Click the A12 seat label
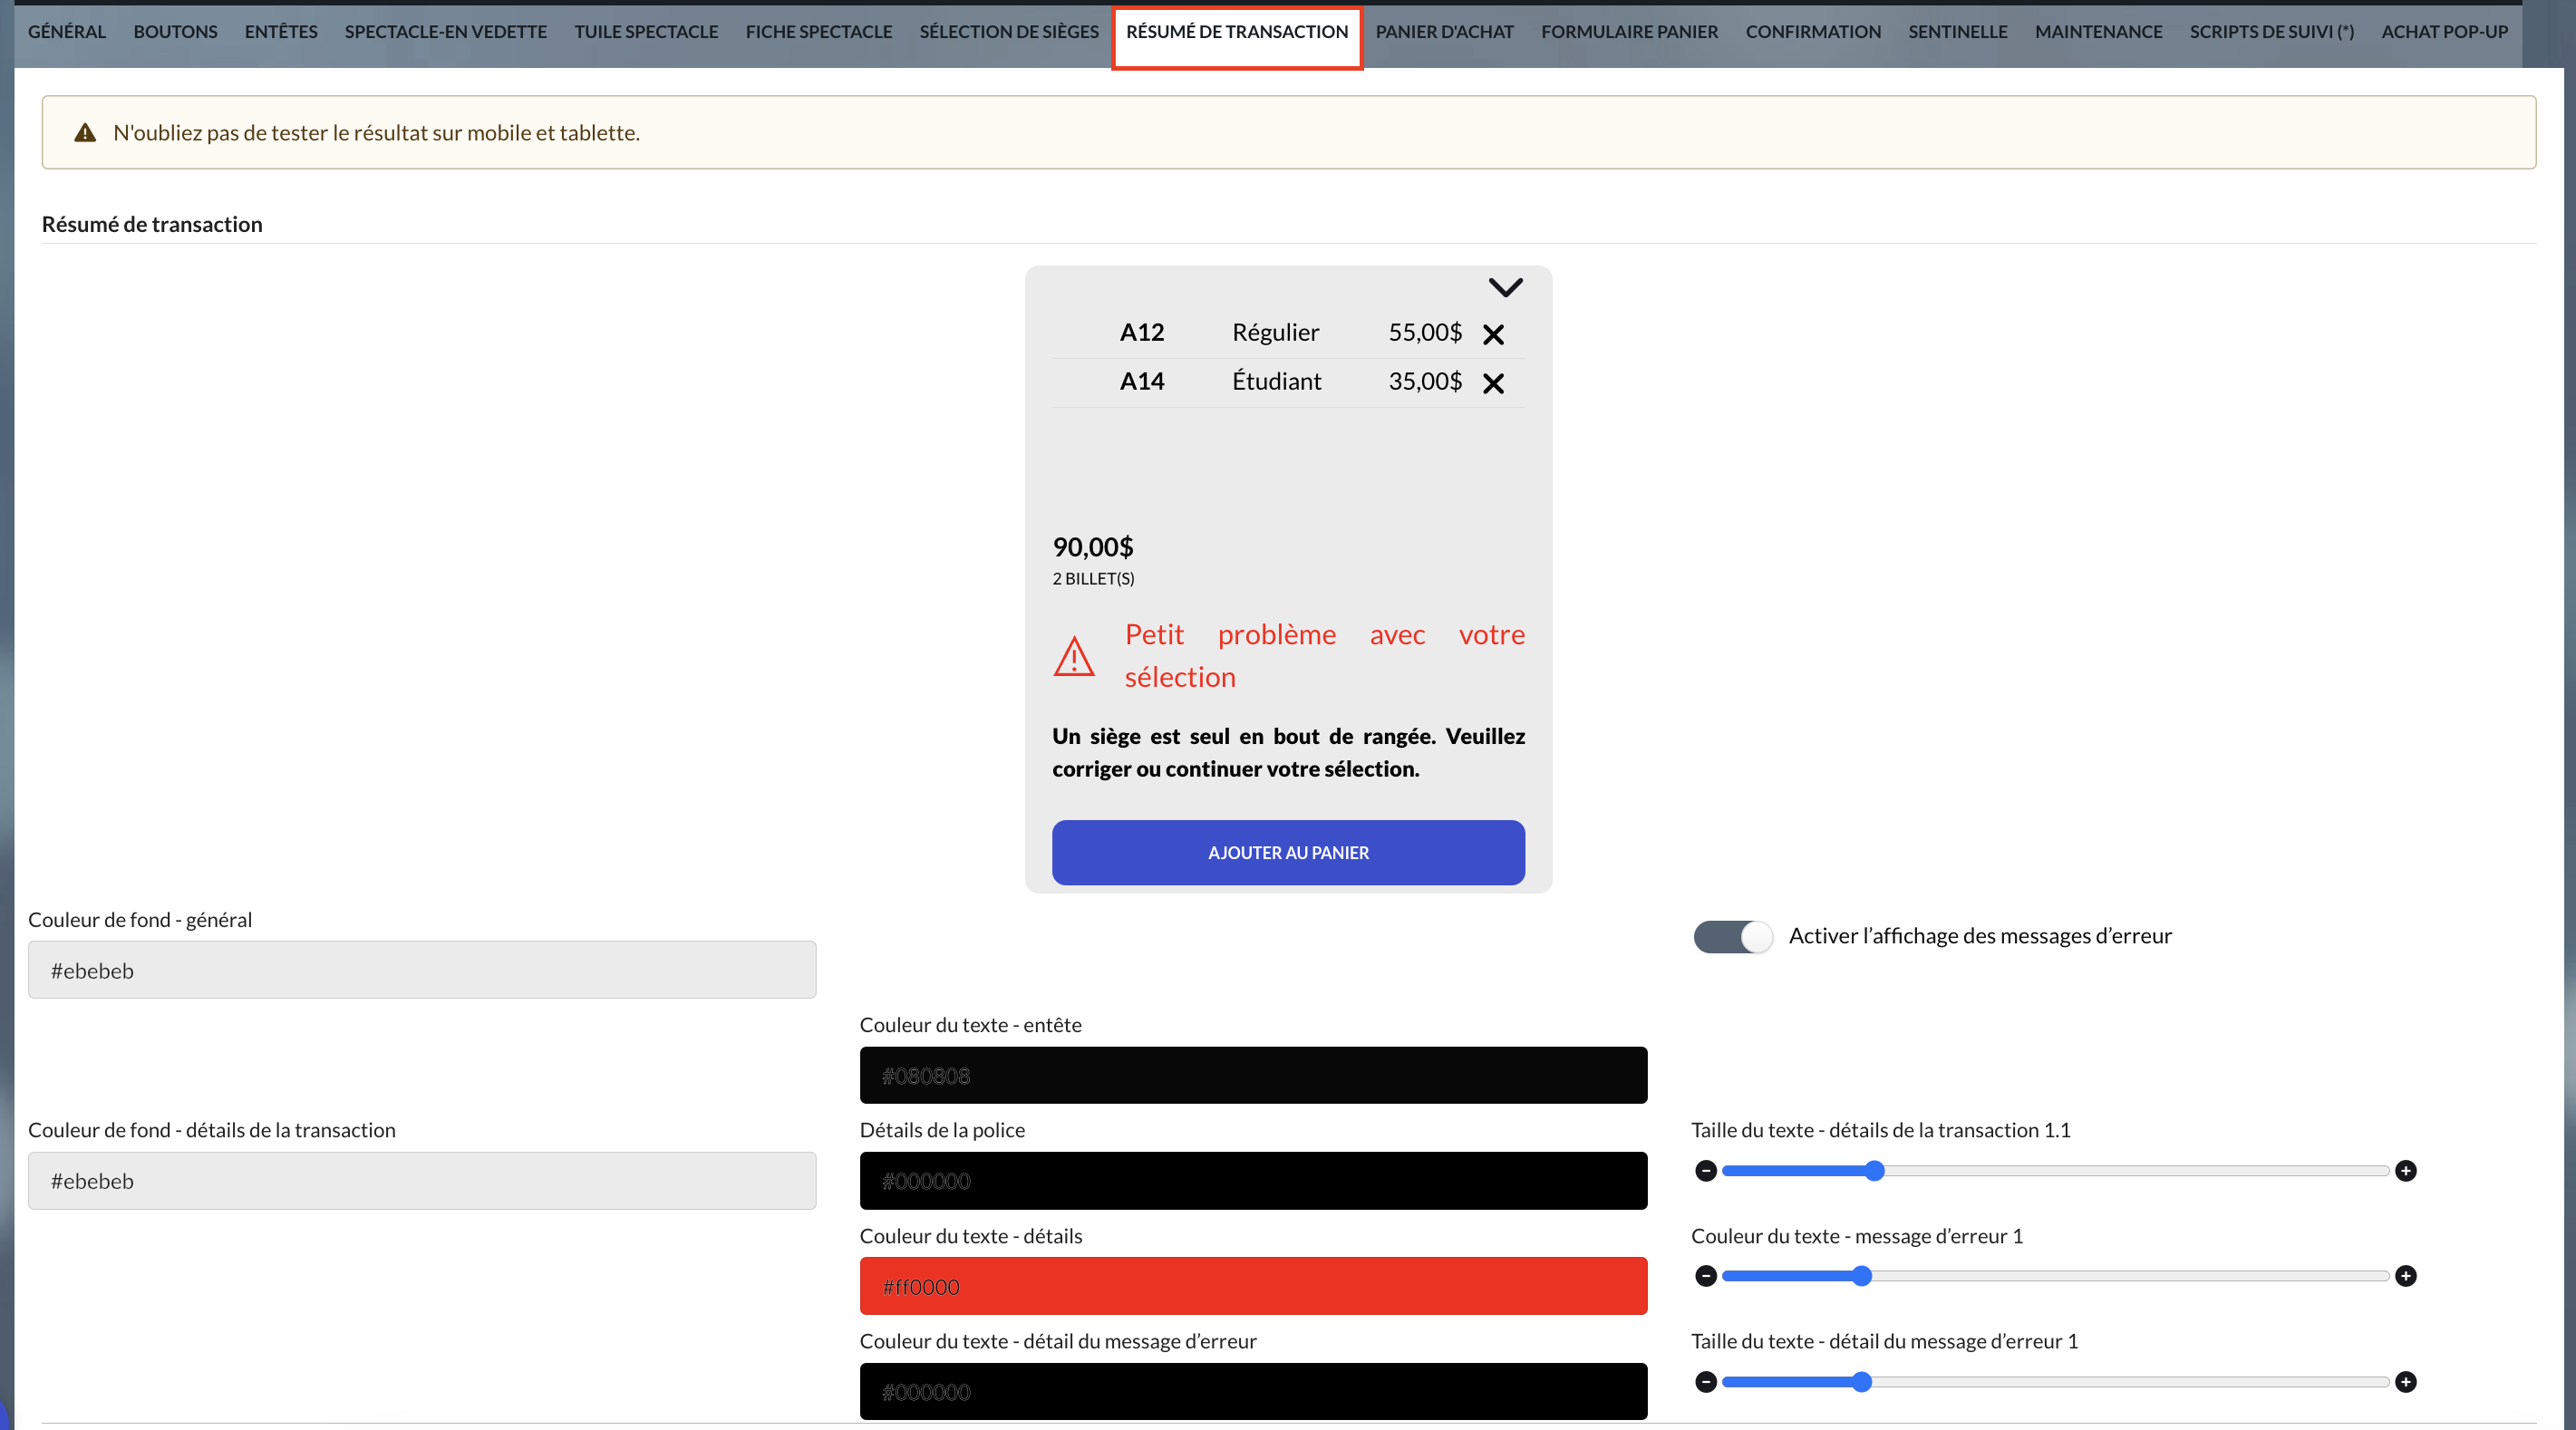 (1142, 332)
